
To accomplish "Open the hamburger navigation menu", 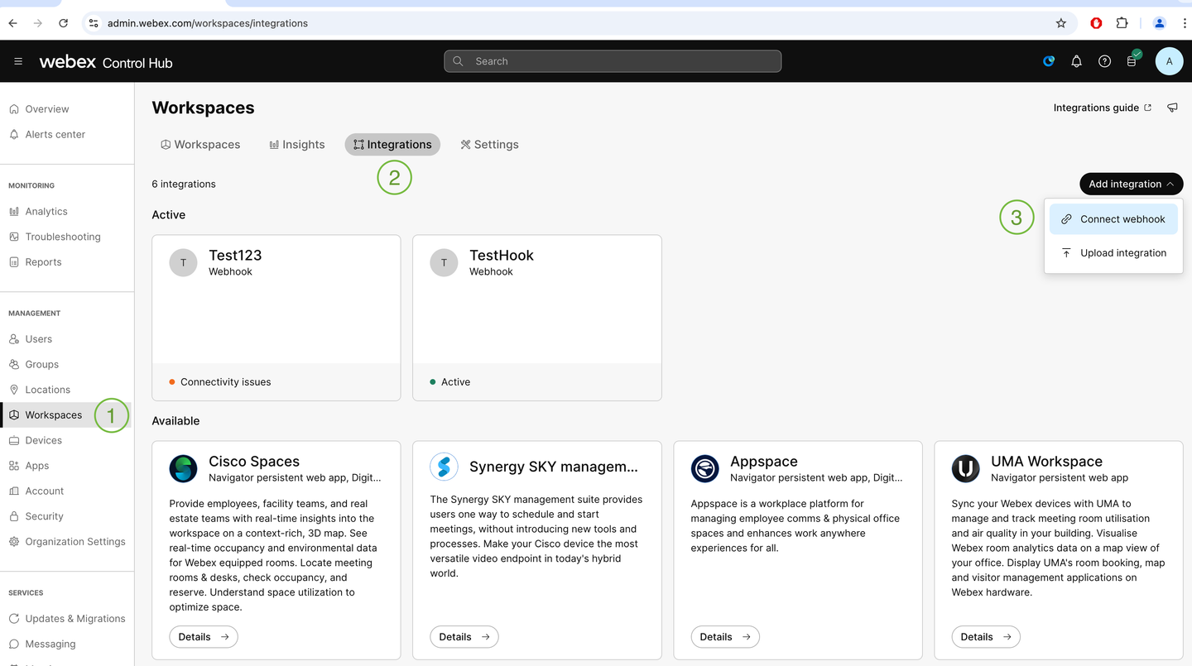I will tap(18, 62).
